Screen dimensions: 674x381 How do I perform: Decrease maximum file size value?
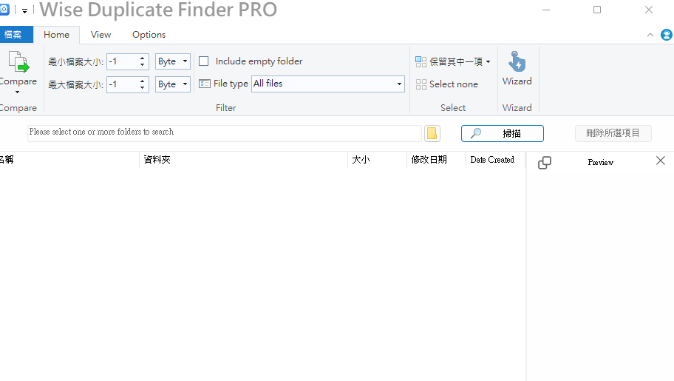coord(143,88)
